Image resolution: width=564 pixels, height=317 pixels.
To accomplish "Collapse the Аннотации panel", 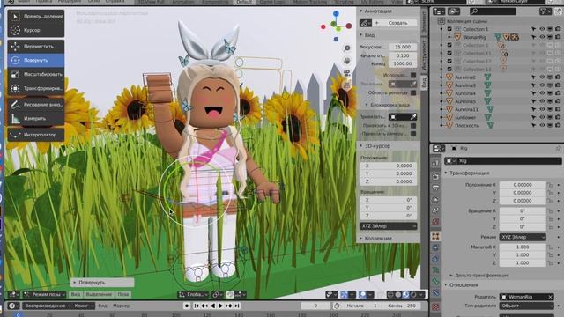I will (x=377, y=11).
